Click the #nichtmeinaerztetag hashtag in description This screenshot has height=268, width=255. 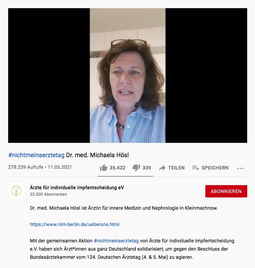coord(116,241)
